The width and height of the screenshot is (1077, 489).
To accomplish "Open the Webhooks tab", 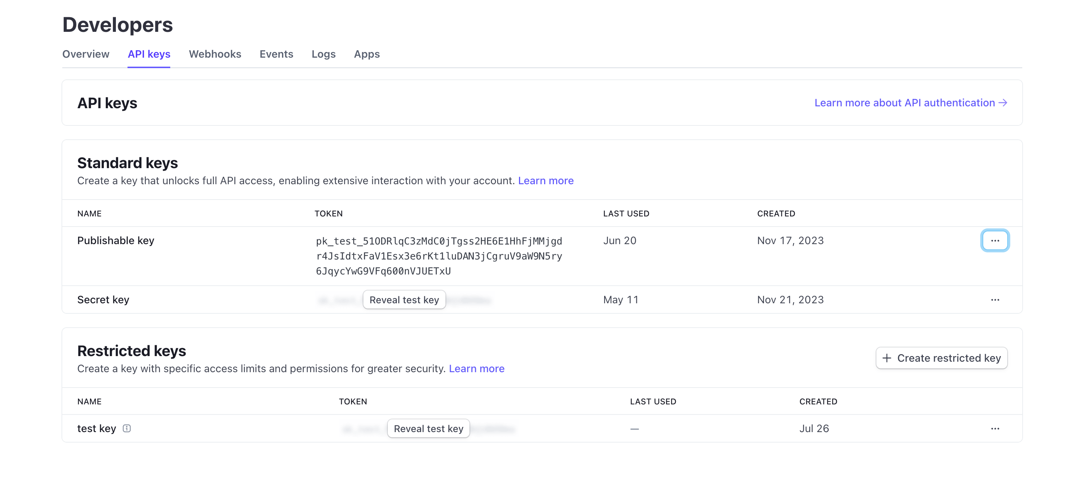I will click(215, 54).
